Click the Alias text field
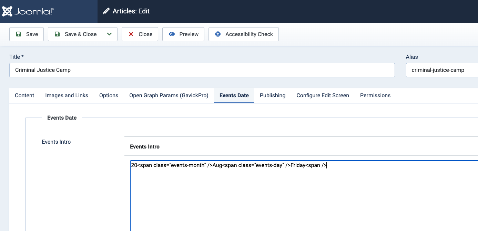This screenshot has width=478, height=231. [442, 70]
